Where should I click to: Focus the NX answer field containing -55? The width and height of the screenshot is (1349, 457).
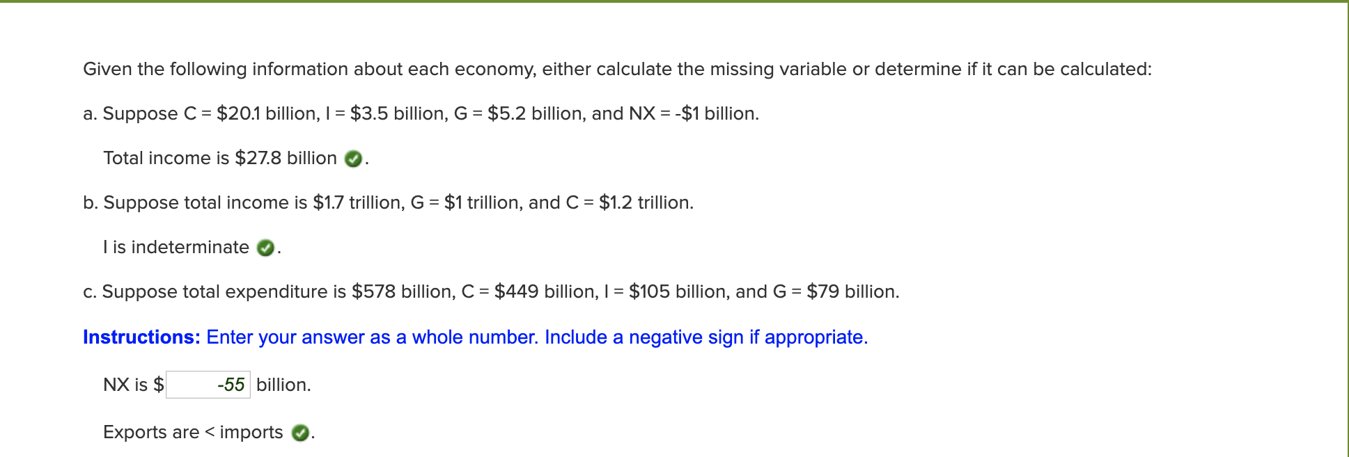[208, 385]
